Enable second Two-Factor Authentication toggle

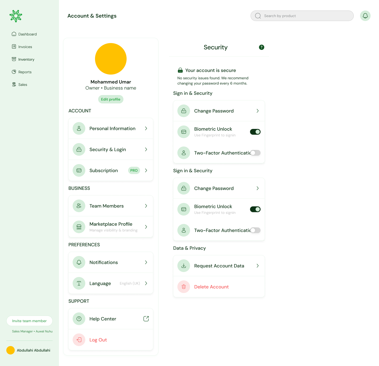[x=255, y=230]
